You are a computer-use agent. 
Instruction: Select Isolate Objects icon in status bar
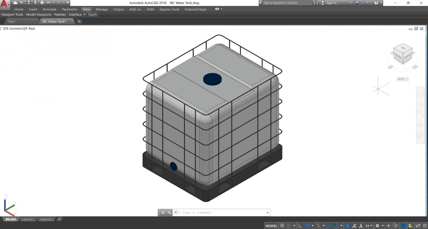click(396, 225)
